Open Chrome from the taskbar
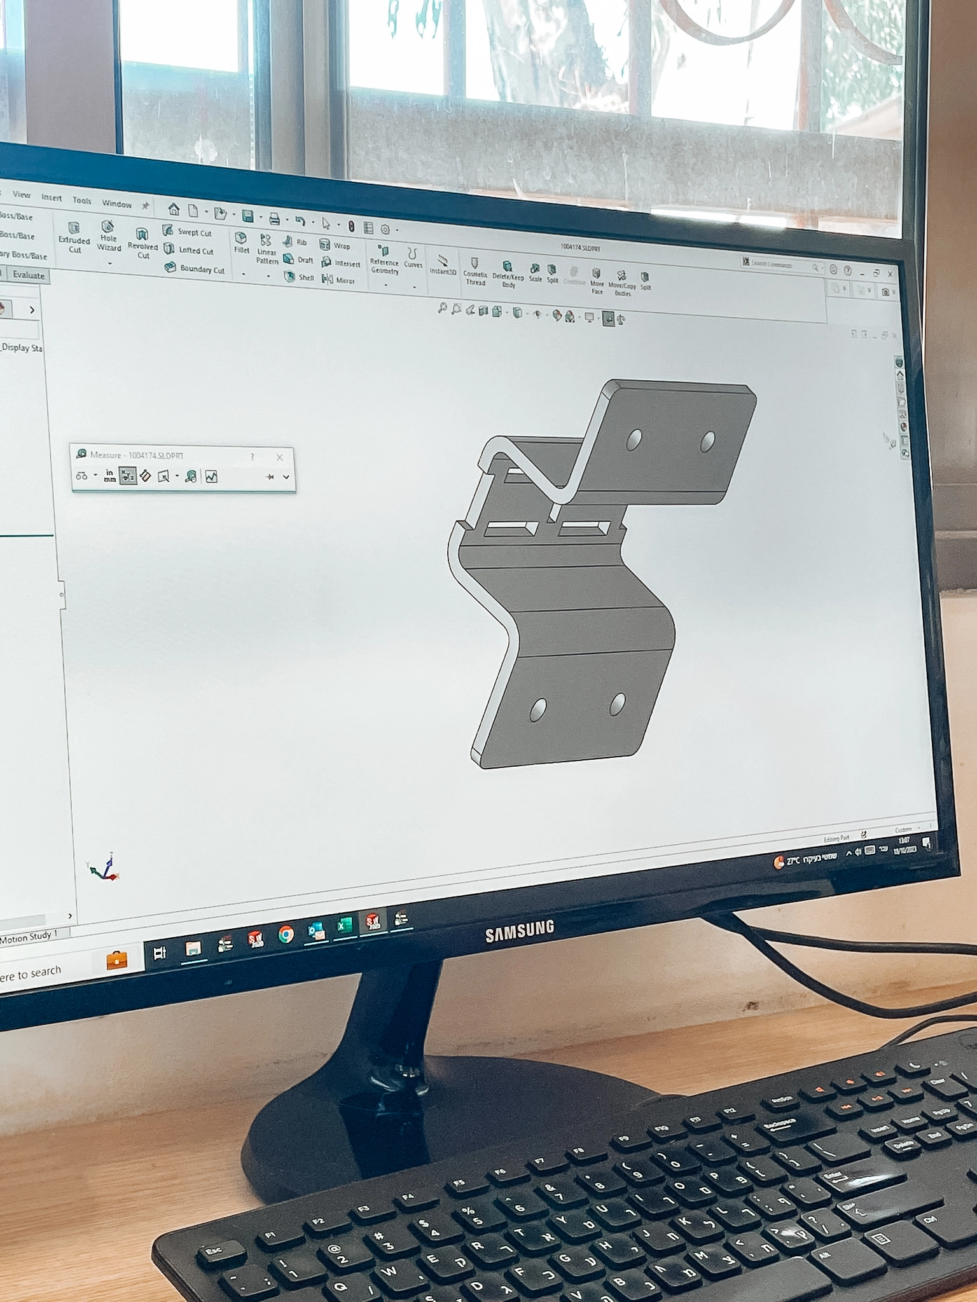 (x=286, y=933)
